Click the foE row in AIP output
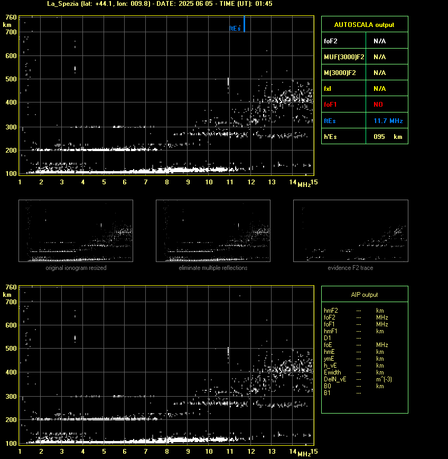 356,345
